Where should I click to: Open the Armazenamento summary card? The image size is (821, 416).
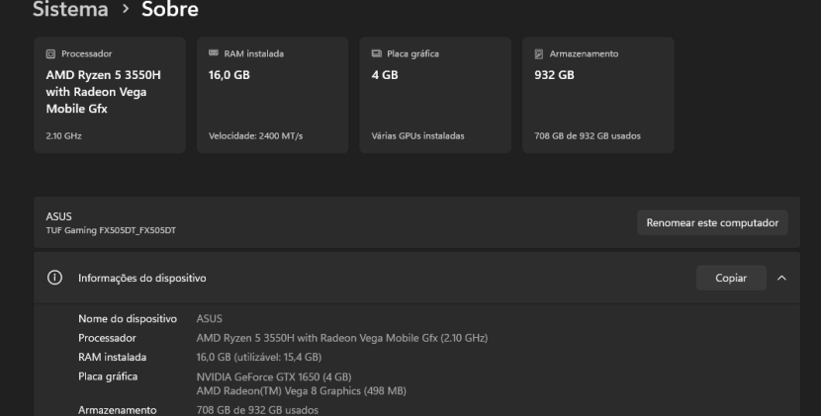coord(598,95)
